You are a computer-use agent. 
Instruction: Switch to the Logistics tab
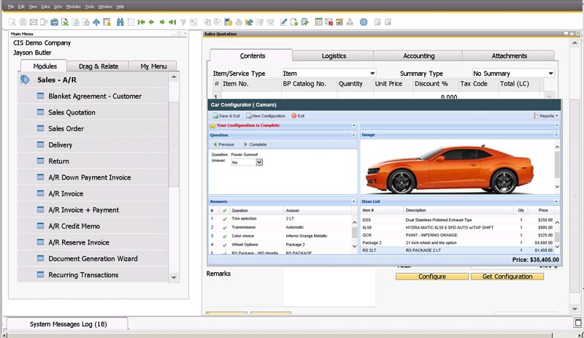(x=334, y=56)
